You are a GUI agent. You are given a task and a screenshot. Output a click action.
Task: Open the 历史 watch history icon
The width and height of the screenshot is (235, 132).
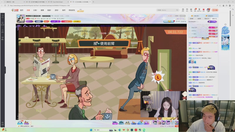tap(183, 10)
